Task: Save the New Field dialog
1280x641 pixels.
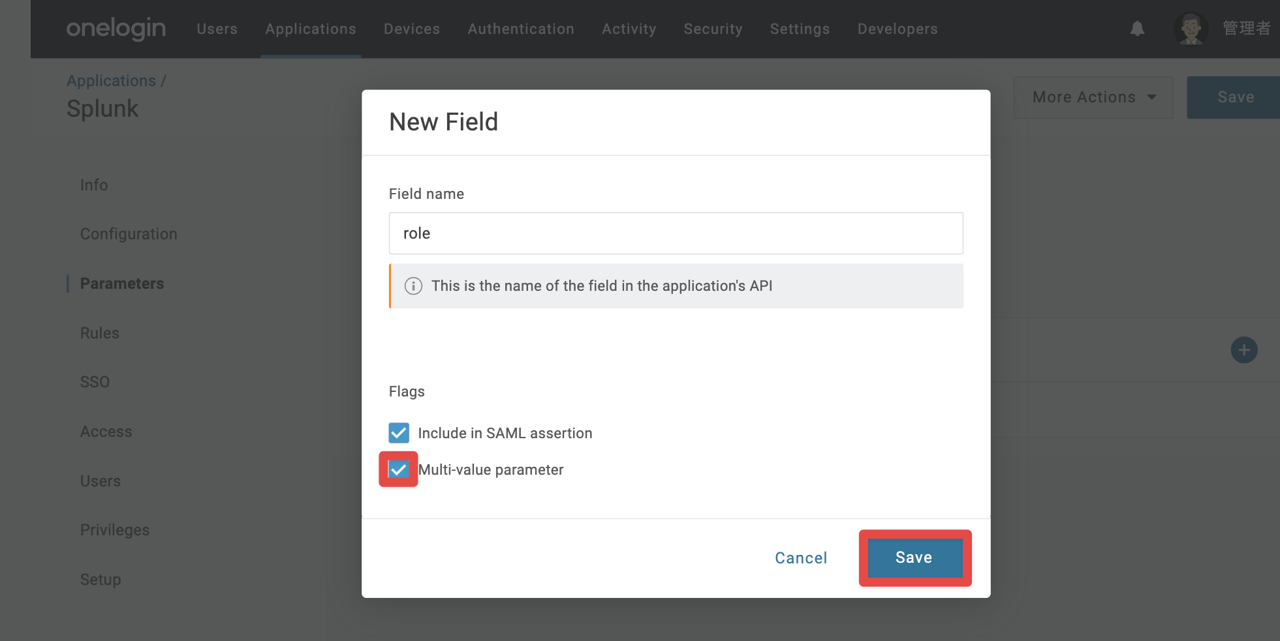Action: click(914, 558)
